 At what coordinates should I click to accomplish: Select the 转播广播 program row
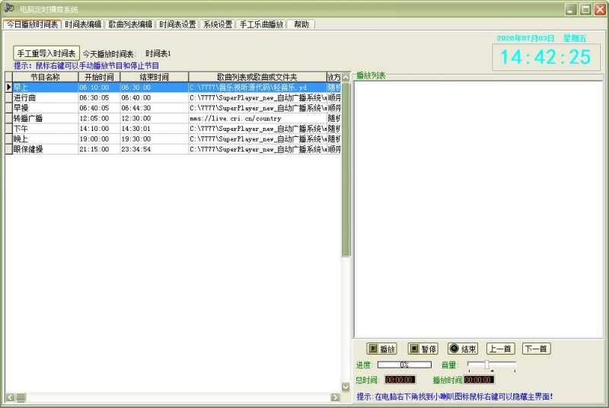(x=173, y=118)
